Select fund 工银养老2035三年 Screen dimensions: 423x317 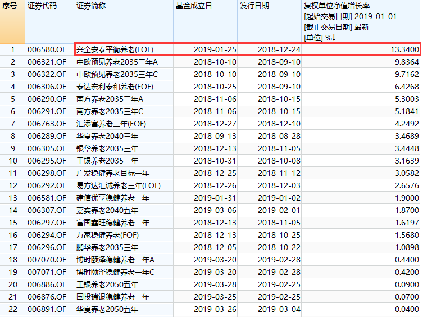point(107,161)
